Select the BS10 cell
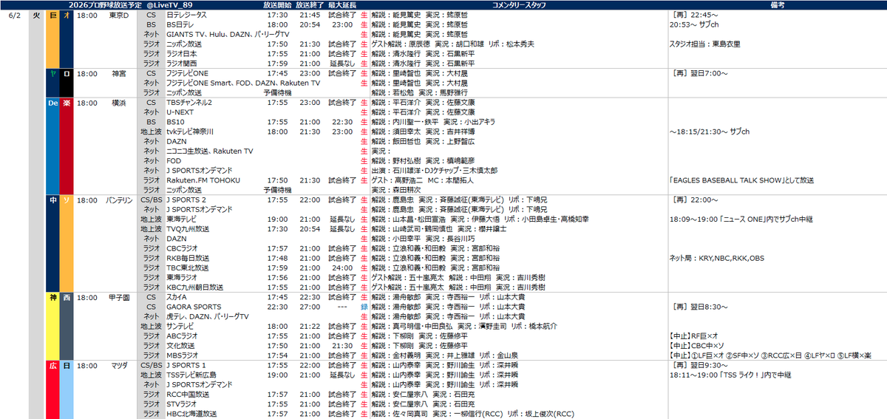 174,122
